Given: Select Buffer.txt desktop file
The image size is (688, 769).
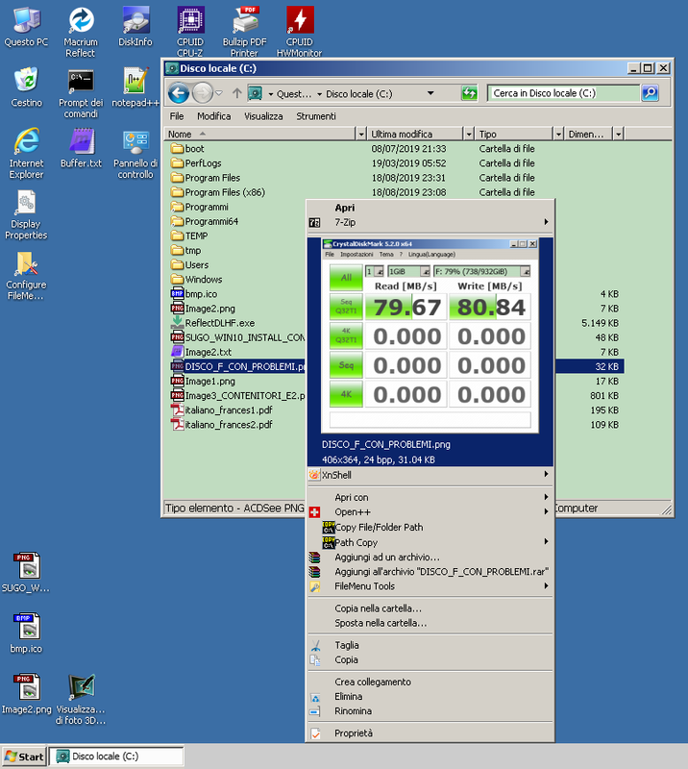Looking at the screenshot, I should 81,149.
